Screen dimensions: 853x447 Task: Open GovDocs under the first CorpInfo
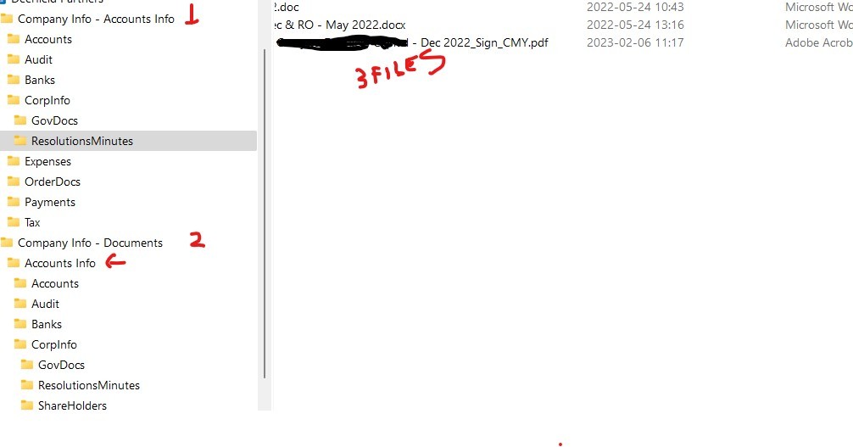54,121
